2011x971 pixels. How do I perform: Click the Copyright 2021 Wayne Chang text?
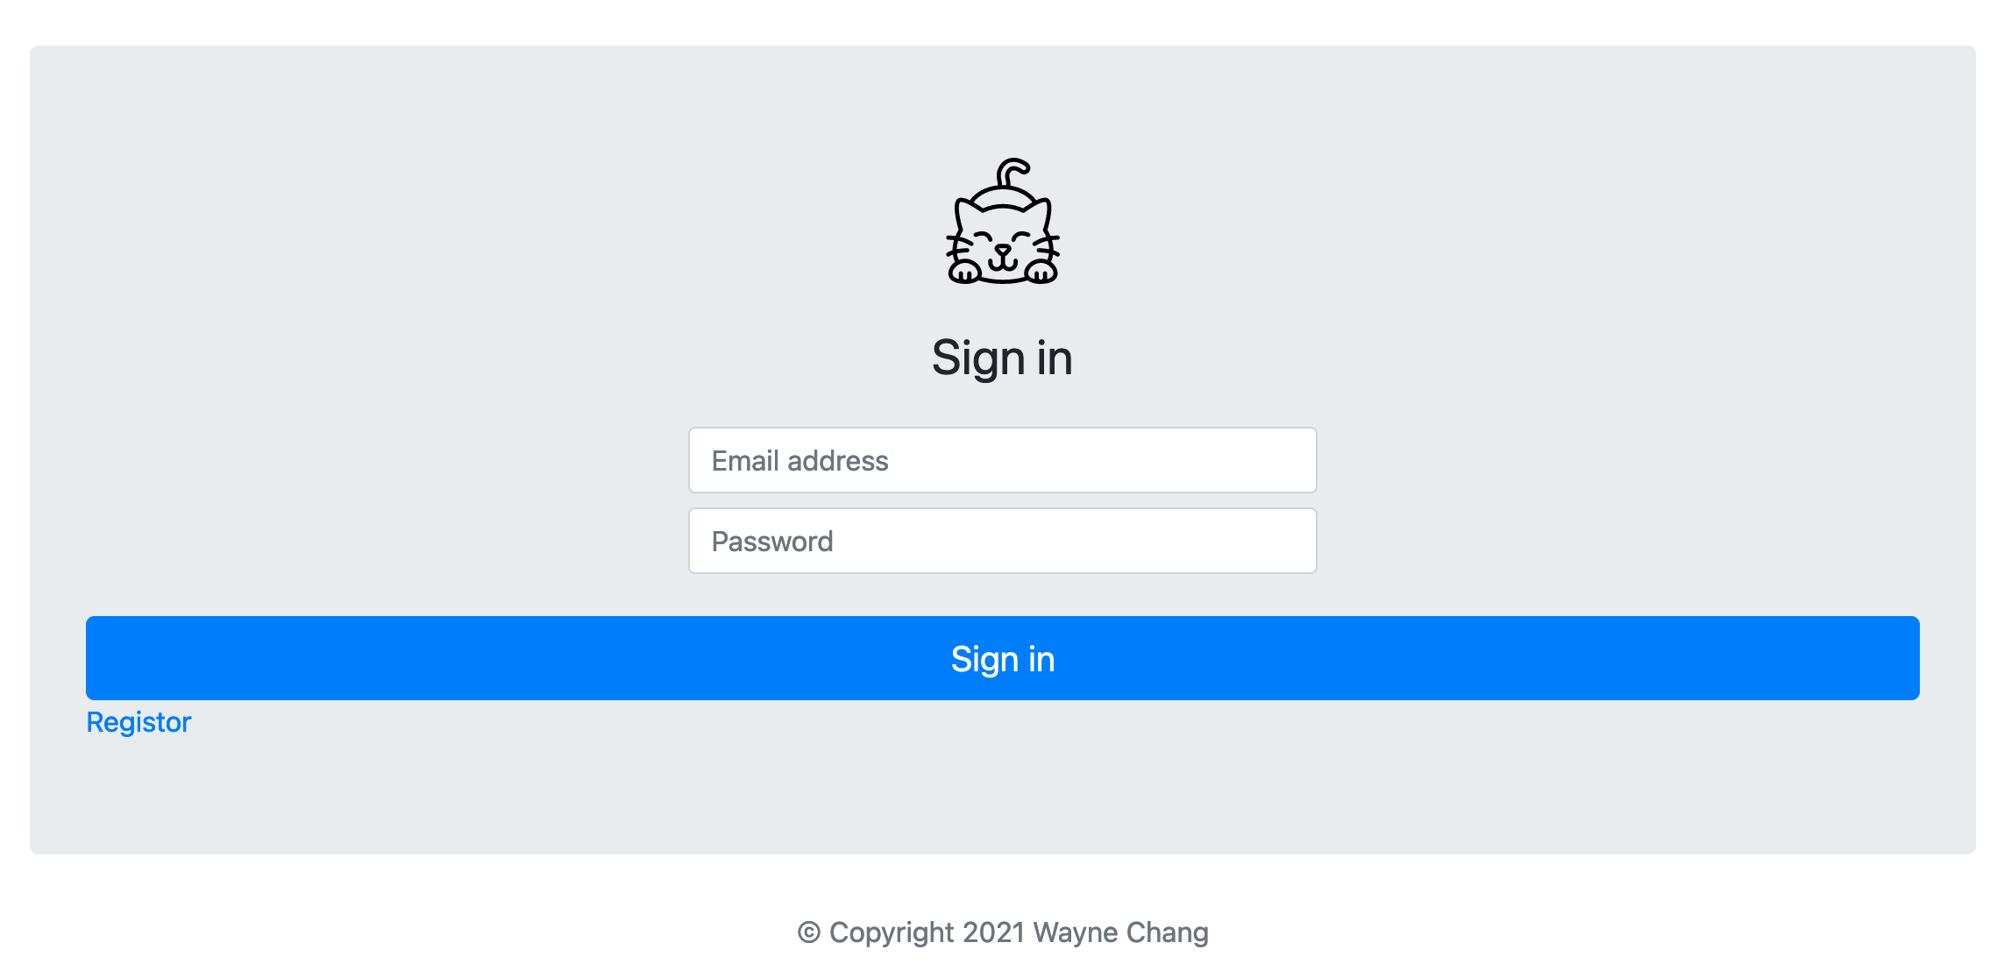coord(1019,932)
